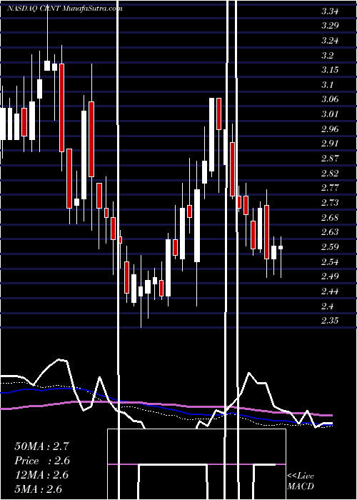Click the 3.24 price axis label
This screenshot has width=357, height=500.
330,41
